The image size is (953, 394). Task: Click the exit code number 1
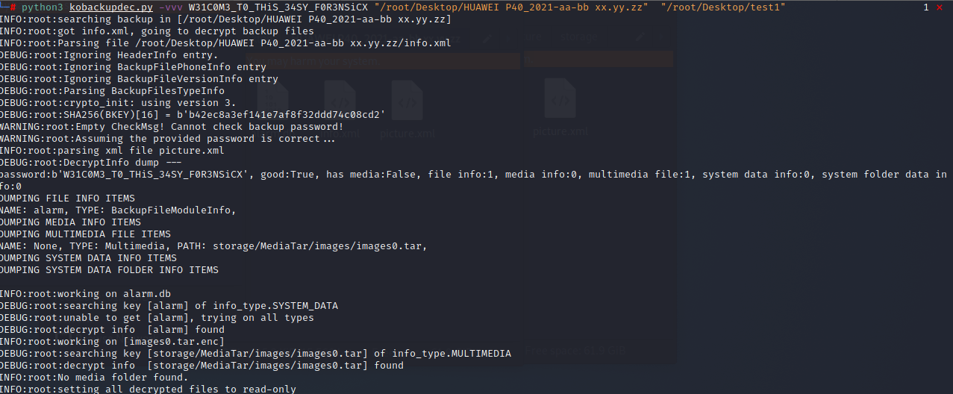coord(926,7)
